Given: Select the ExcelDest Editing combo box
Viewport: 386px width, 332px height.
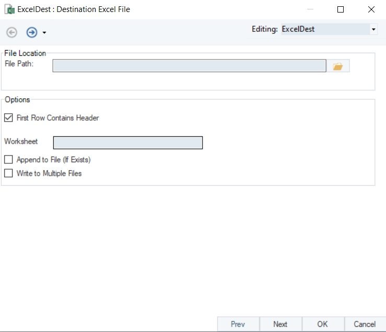Looking at the screenshot, I should (x=324, y=30).
